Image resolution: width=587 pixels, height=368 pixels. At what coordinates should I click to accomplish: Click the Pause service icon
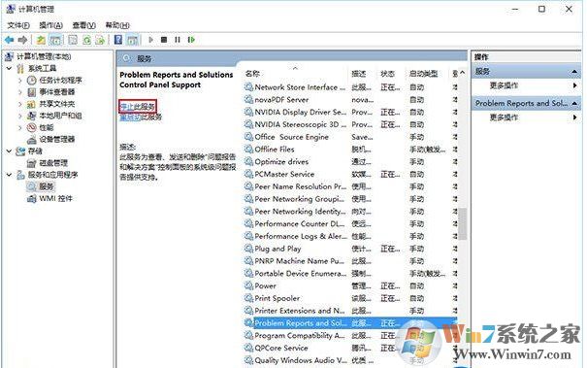pos(178,40)
